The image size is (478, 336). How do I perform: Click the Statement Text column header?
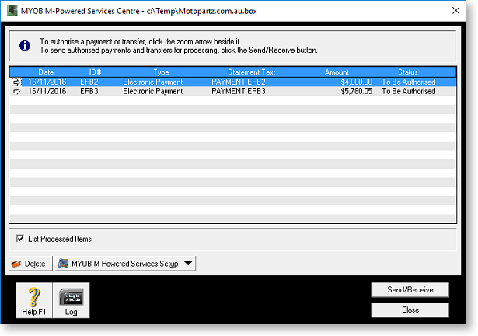tap(252, 72)
